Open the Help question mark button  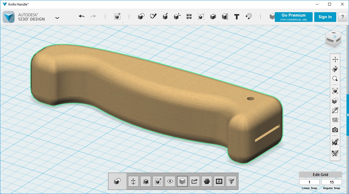click(x=343, y=17)
